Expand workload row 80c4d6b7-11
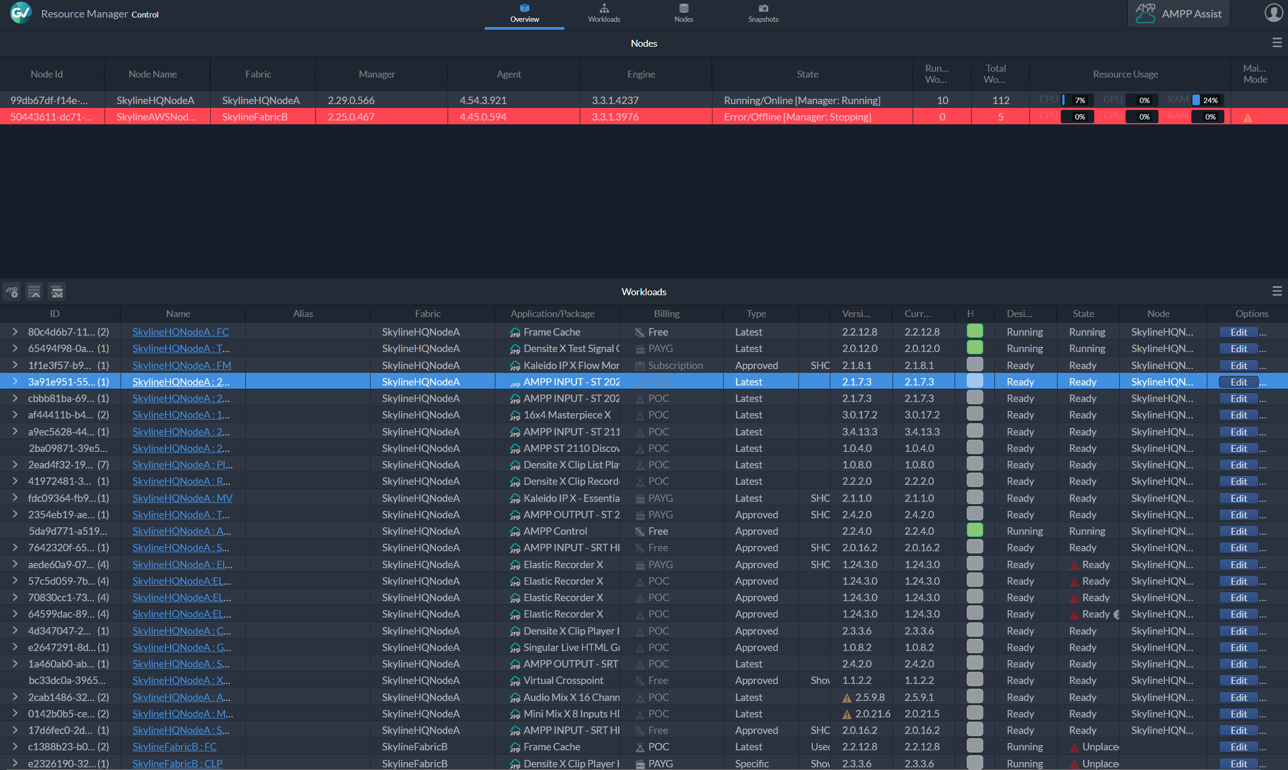1288x770 pixels. 15,332
